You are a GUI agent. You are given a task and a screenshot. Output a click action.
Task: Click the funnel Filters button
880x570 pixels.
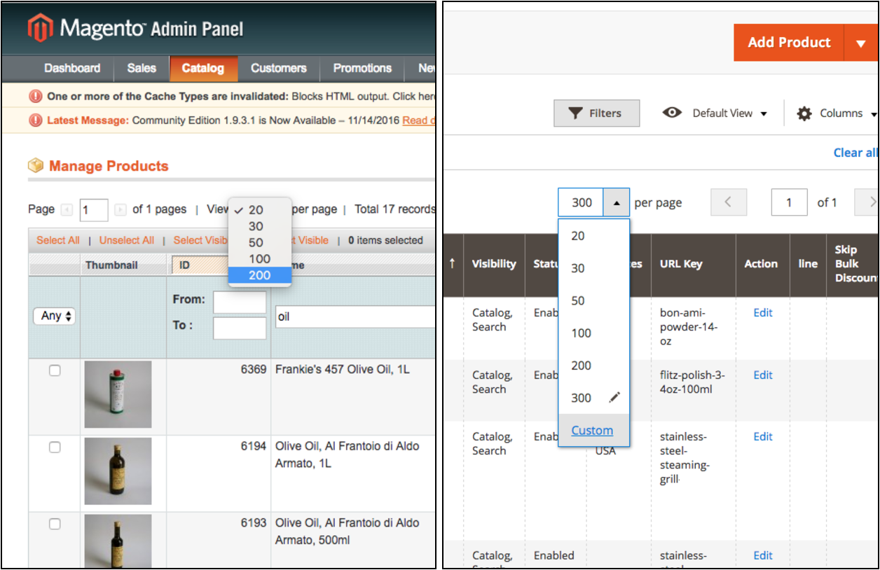click(x=596, y=113)
